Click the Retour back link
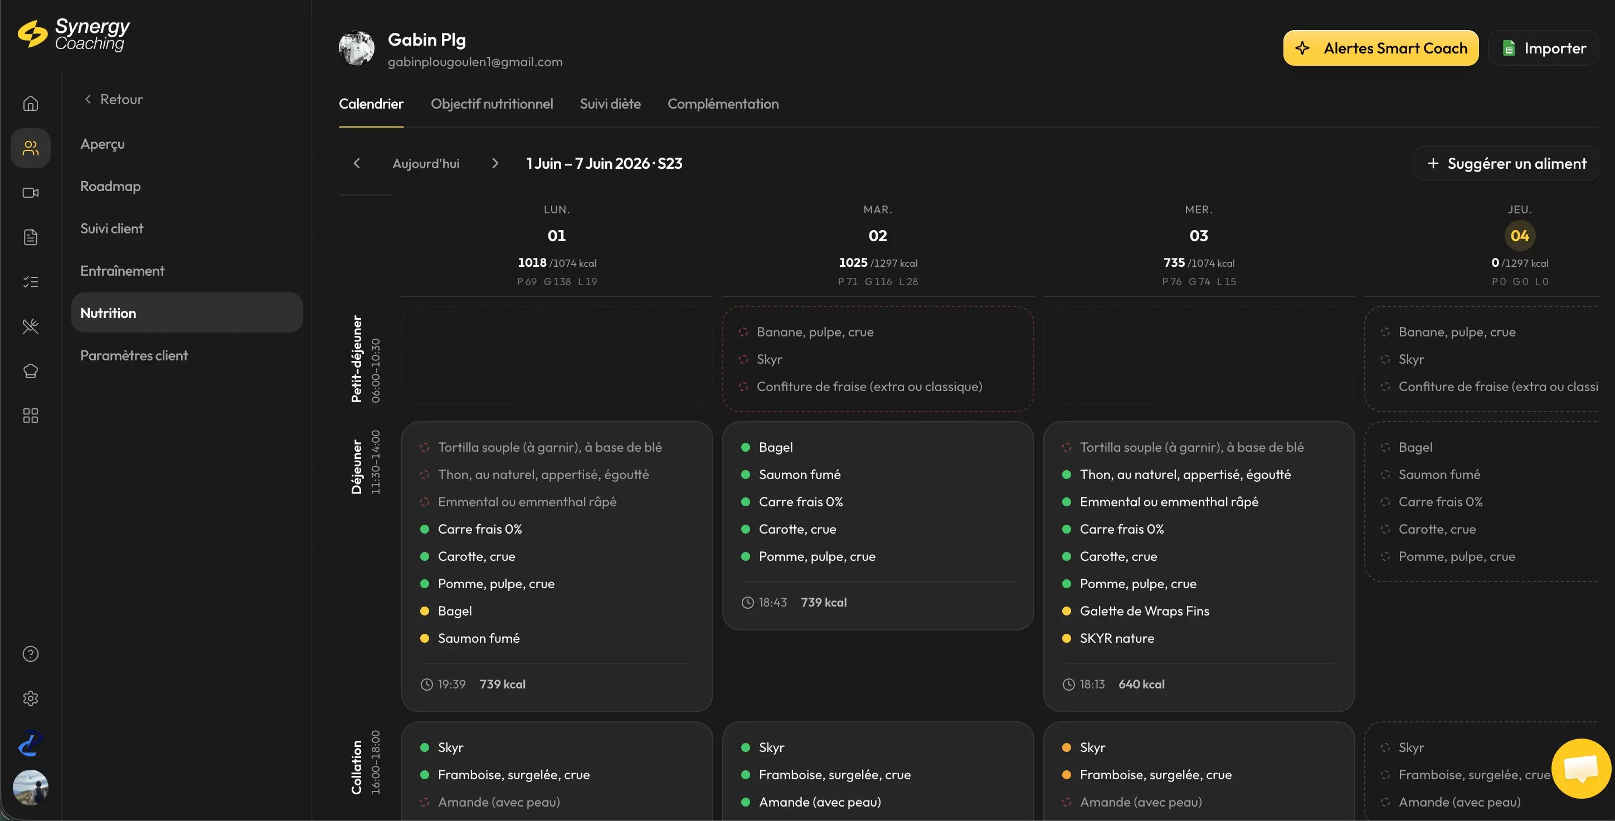1615x821 pixels. 114,100
